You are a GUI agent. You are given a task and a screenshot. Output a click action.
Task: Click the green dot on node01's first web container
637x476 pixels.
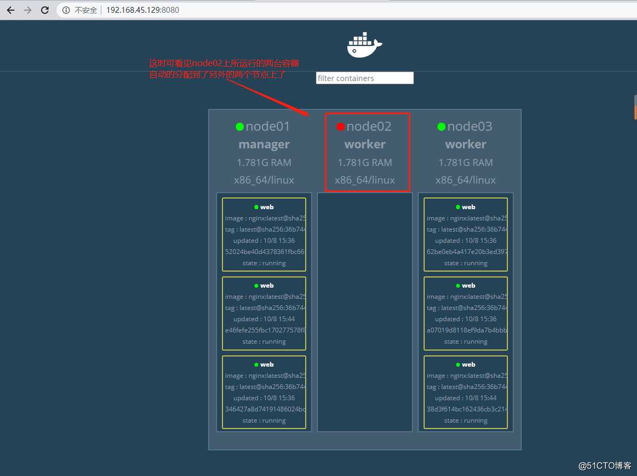point(256,207)
